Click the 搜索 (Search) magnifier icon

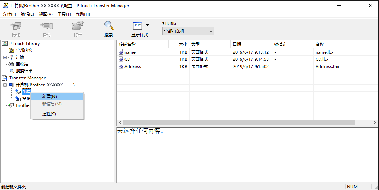pyautogui.click(x=109, y=25)
